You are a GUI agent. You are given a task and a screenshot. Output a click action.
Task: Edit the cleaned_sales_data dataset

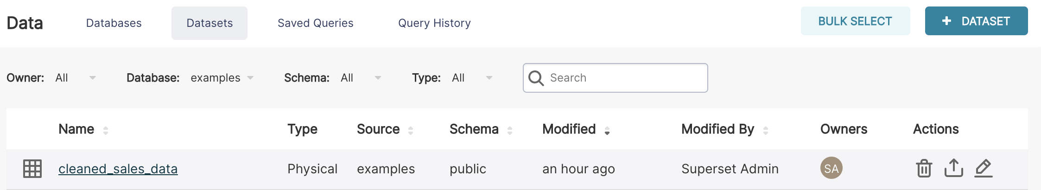point(983,168)
